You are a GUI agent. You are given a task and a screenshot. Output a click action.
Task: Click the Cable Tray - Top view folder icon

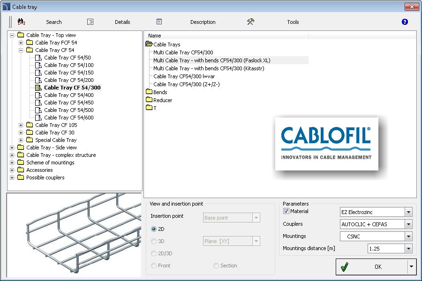coord(21,35)
